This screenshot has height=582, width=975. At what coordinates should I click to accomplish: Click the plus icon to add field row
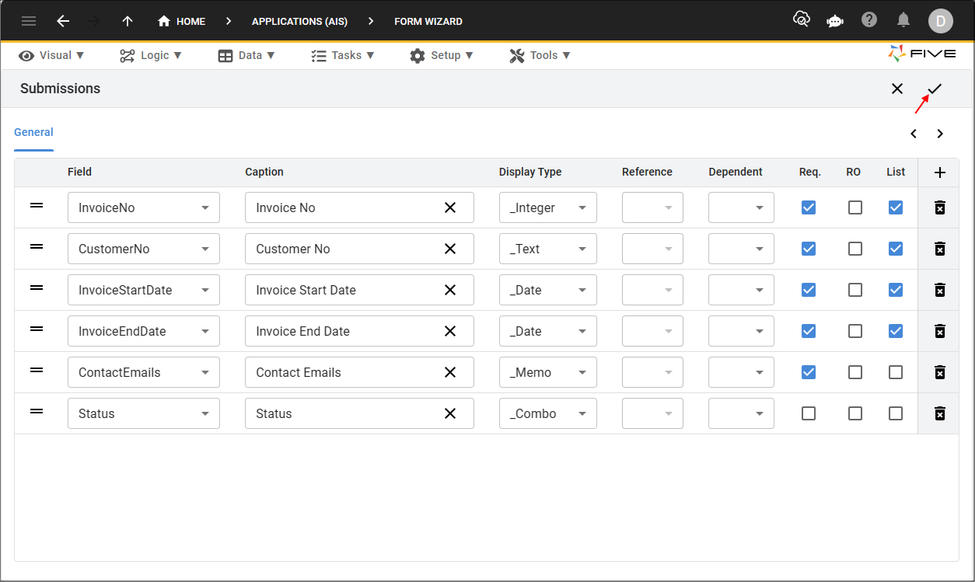coord(939,173)
